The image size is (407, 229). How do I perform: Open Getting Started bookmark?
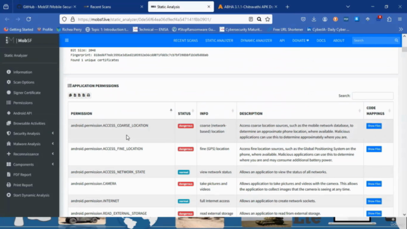[x=18, y=30]
